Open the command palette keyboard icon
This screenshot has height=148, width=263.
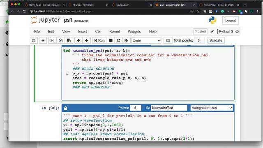(168, 40)
